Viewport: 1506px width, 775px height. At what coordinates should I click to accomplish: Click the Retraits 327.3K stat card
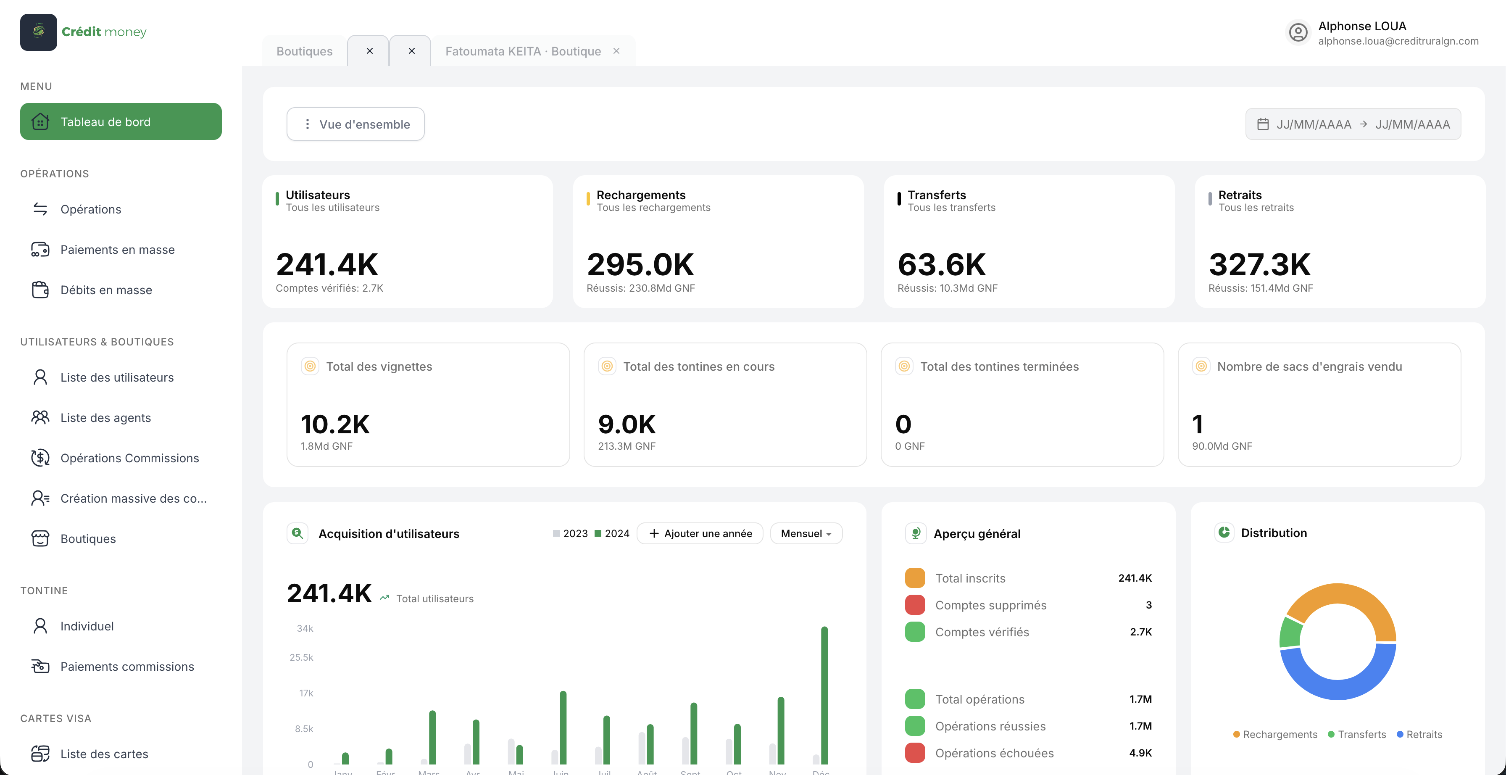1340,242
